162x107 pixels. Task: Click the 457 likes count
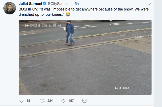click(x=71, y=100)
